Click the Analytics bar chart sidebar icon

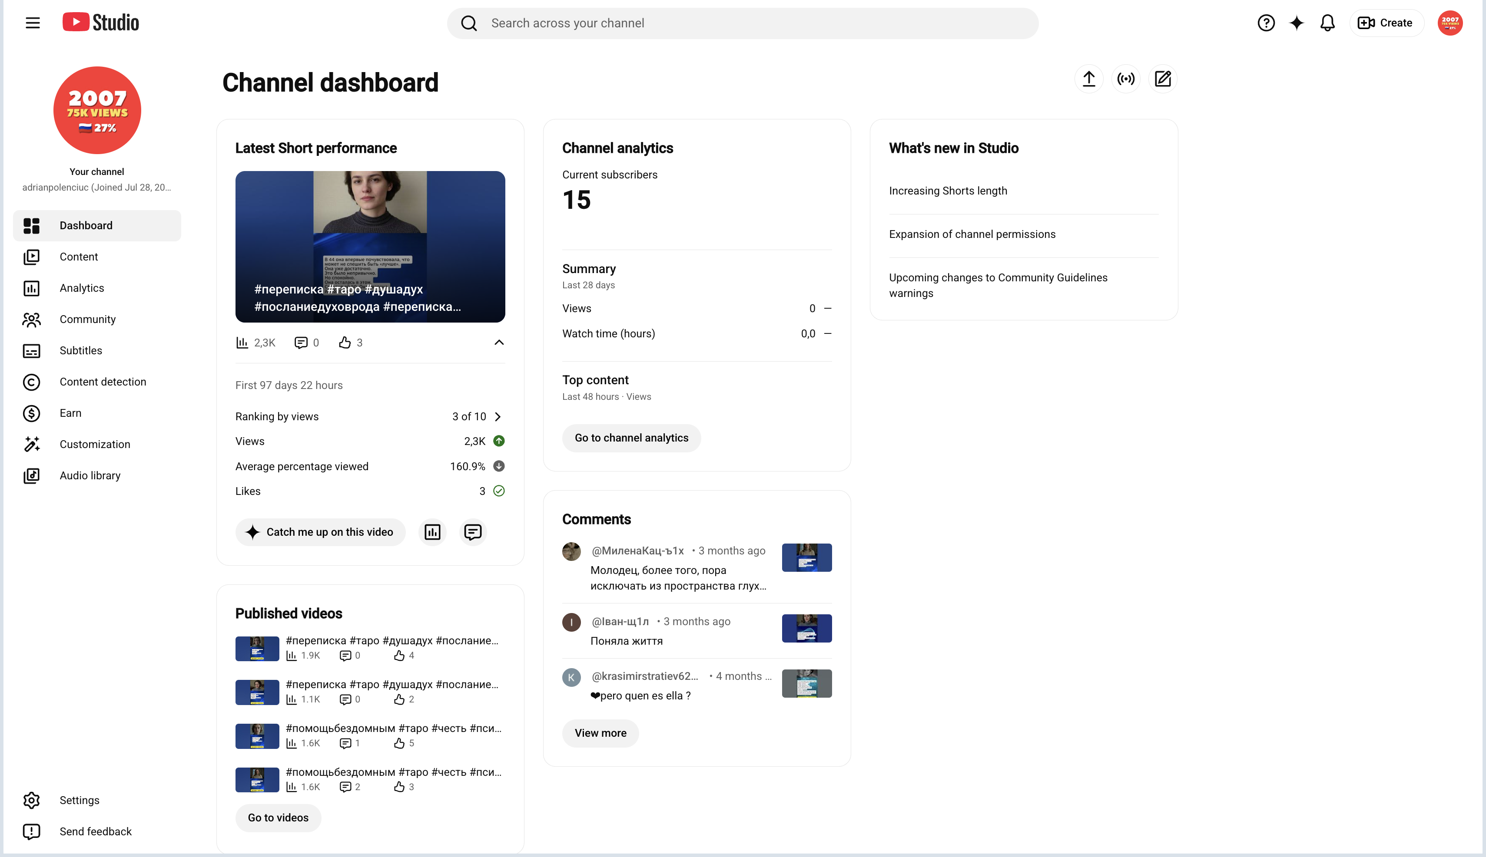[x=31, y=288]
